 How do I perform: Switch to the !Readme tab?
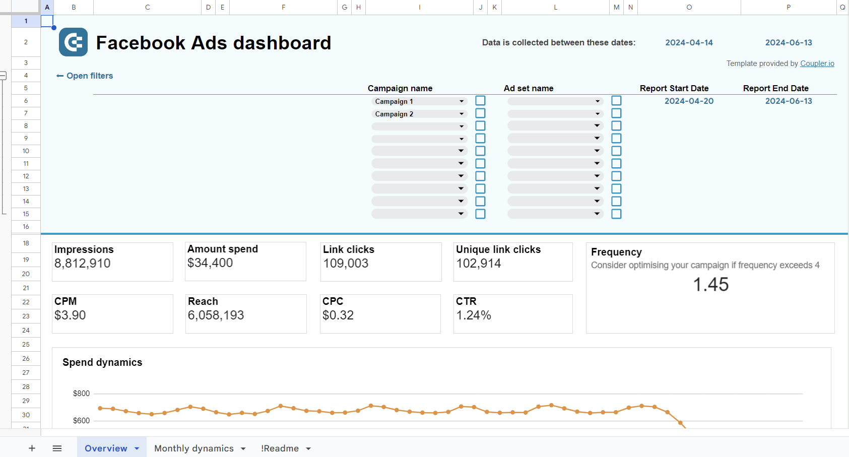tap(280, 448)
